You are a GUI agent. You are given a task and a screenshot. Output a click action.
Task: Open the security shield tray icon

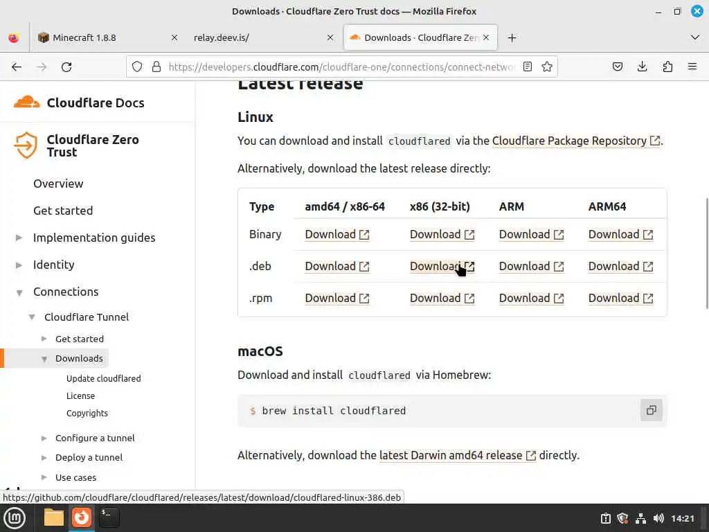[623, 518]
